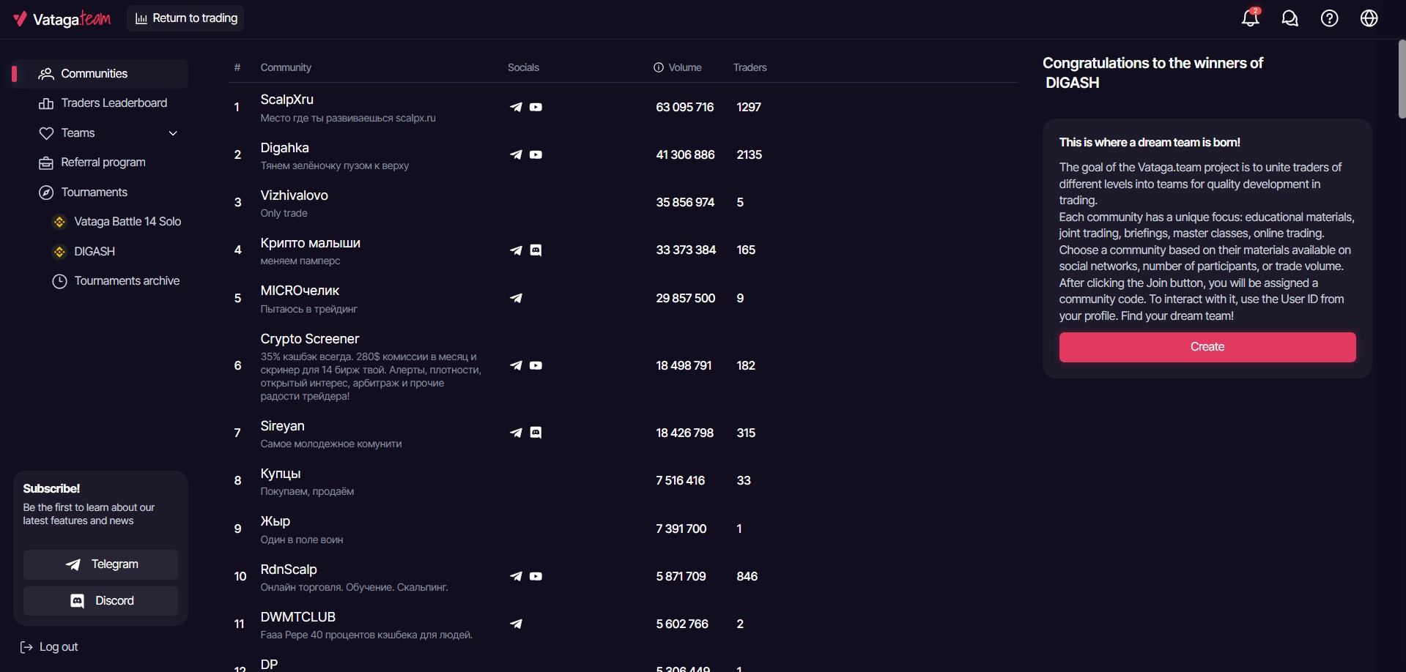This screenshot has height=672, width=1406.
Task: Click the Log out link
Action: (49, 647)
